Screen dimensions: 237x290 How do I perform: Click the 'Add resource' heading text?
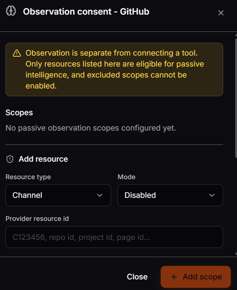point(43,159)
